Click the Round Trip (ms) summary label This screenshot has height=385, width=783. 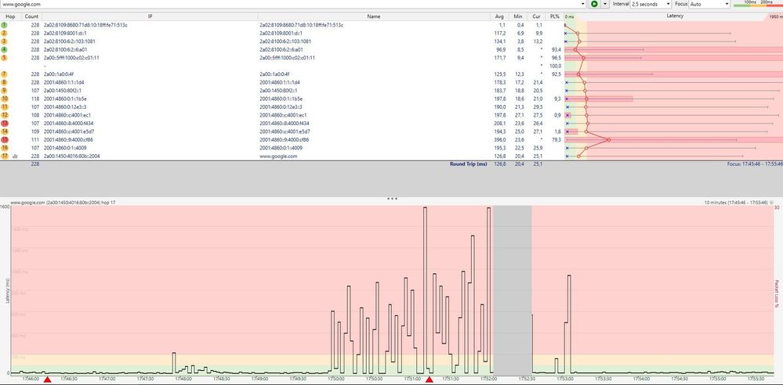(x=468, y=164)
